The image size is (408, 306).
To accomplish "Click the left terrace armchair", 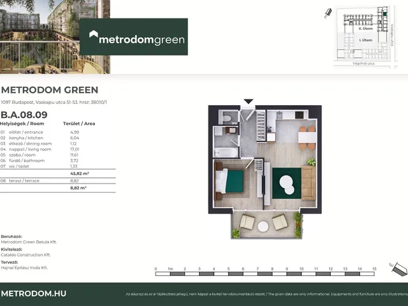I will point(247,222).
